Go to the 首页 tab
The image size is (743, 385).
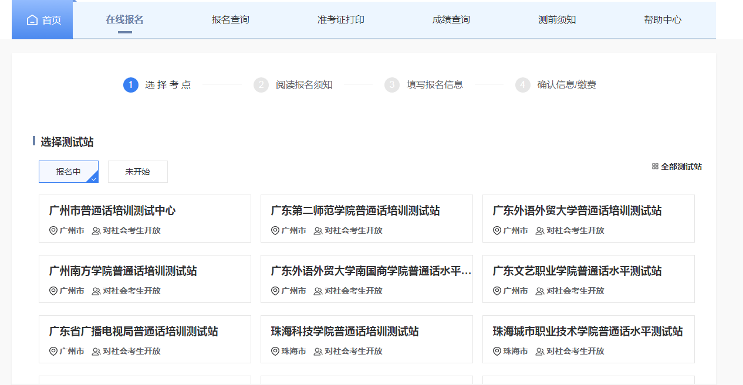click(42, 20)
